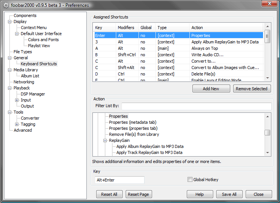Collapse the Default User Interface node
The width and height of the screenshot is (280, 203).
17,34
